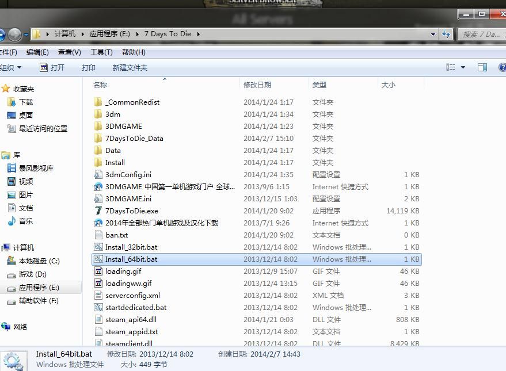Click the 新建文件夹 button
Viewport: 506px width, 371px height.
click(130, 67)
